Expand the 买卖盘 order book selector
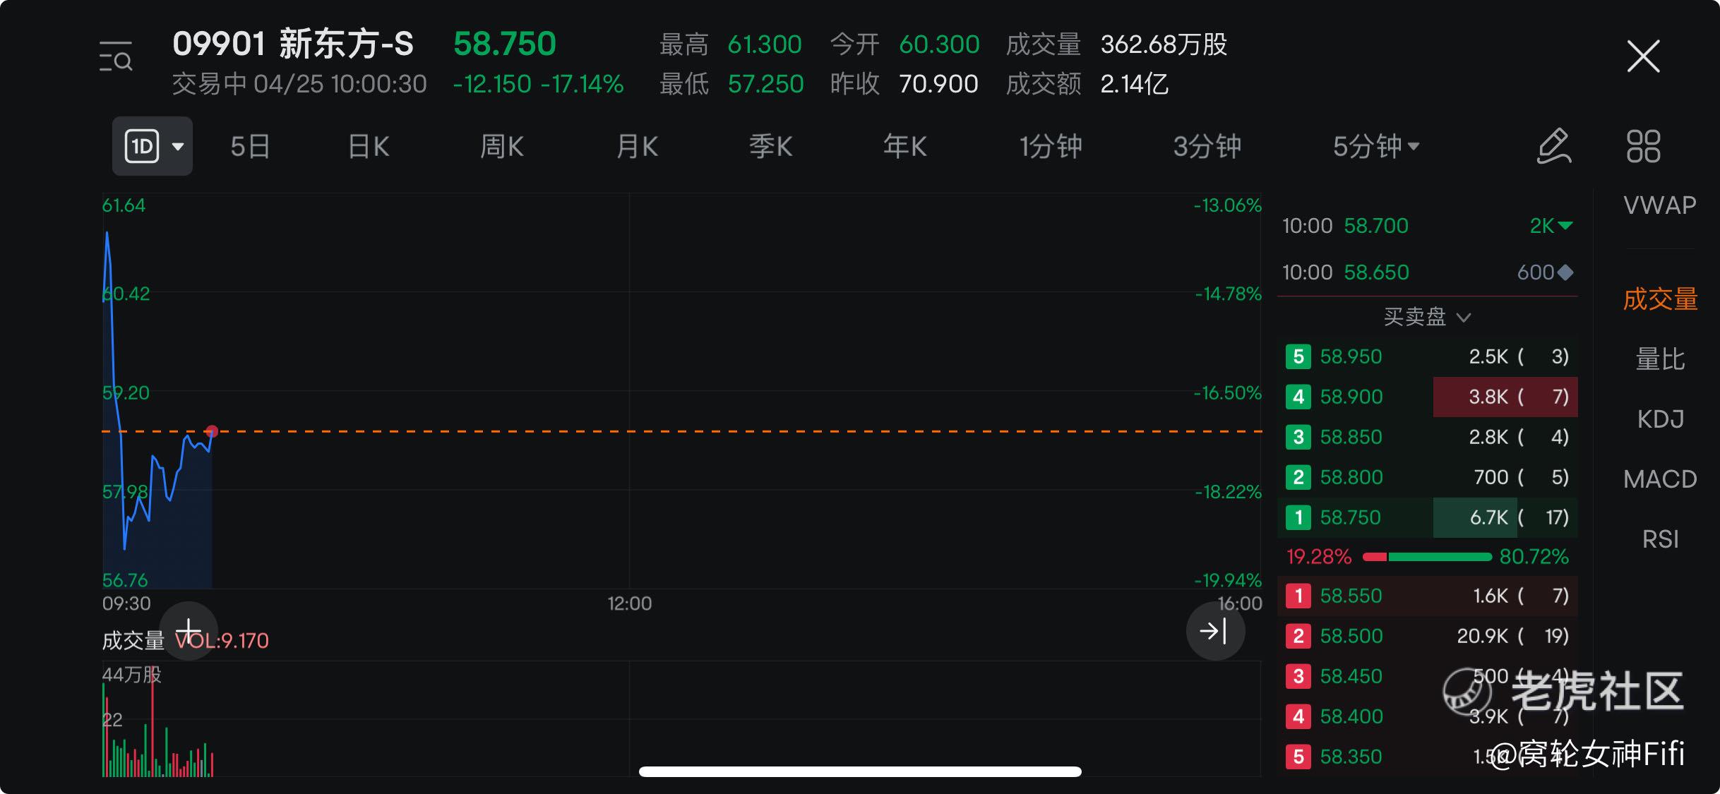Screen dimensions: 1720x794 (x=1427, y=317)
